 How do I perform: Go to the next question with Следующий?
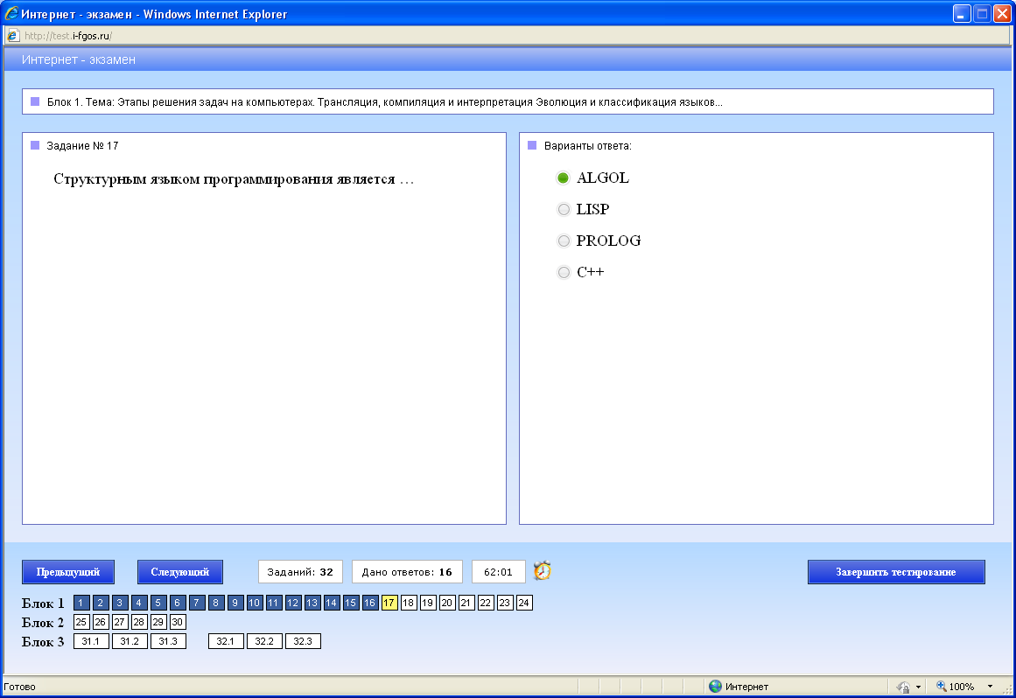(x=180, y=572)
